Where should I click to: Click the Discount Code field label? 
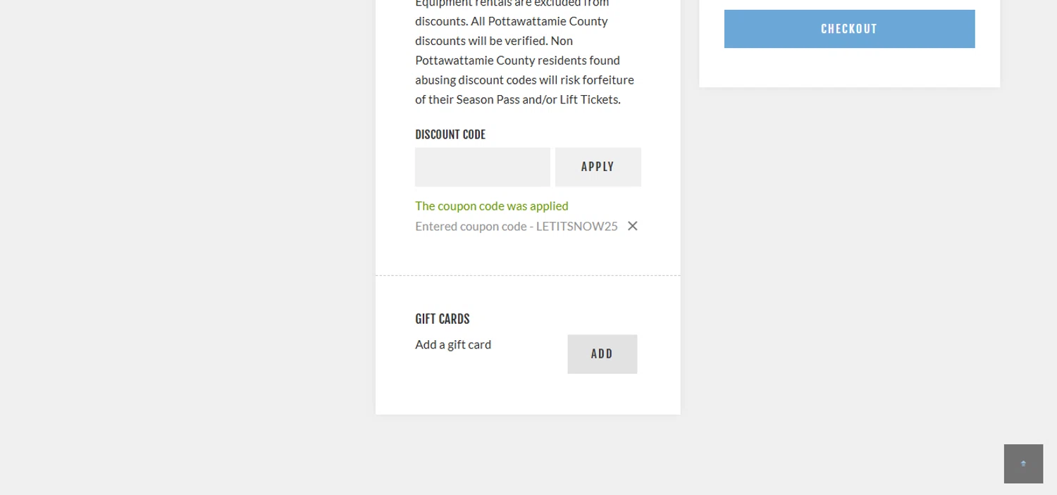pos(450,134)
